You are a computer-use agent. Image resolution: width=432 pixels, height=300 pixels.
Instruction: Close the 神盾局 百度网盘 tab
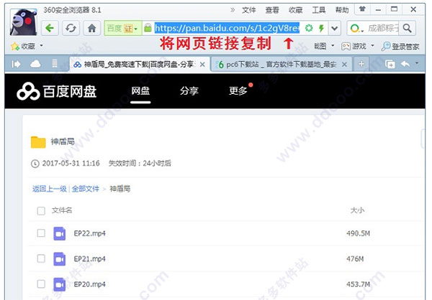202,65
